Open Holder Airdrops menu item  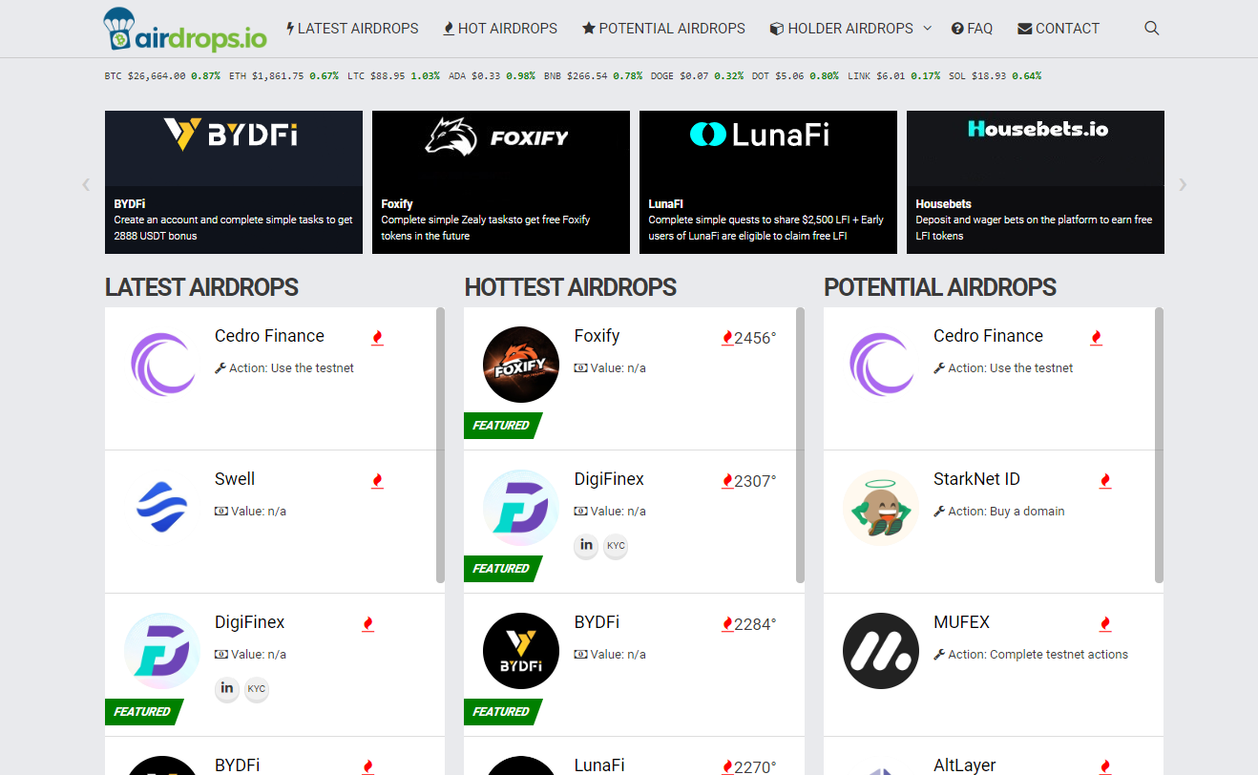(x=842, y=29)
